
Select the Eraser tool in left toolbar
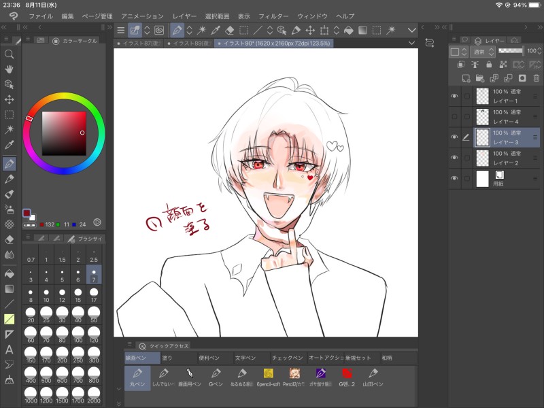coord(10,239)
